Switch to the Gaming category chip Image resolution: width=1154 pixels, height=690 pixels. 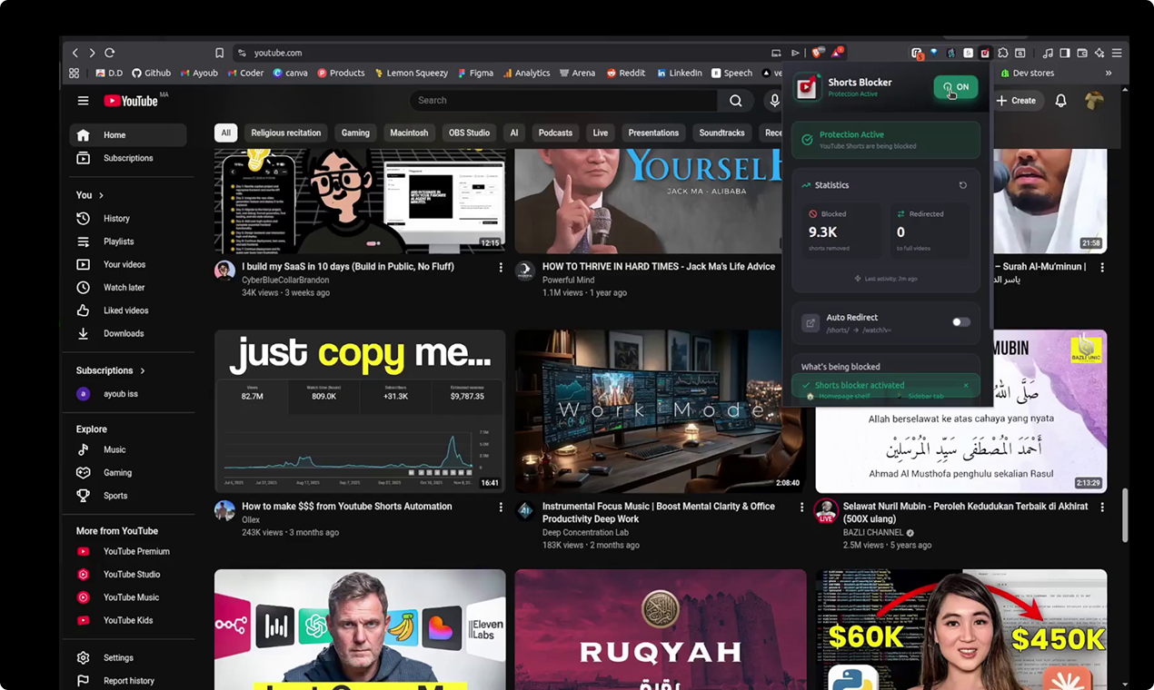pos(355,133)
